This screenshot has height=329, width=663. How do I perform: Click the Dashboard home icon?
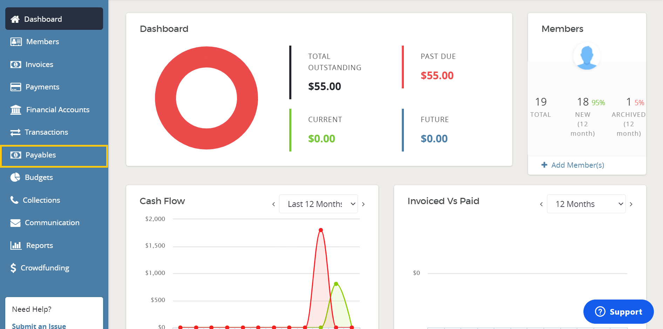(15, 19)
